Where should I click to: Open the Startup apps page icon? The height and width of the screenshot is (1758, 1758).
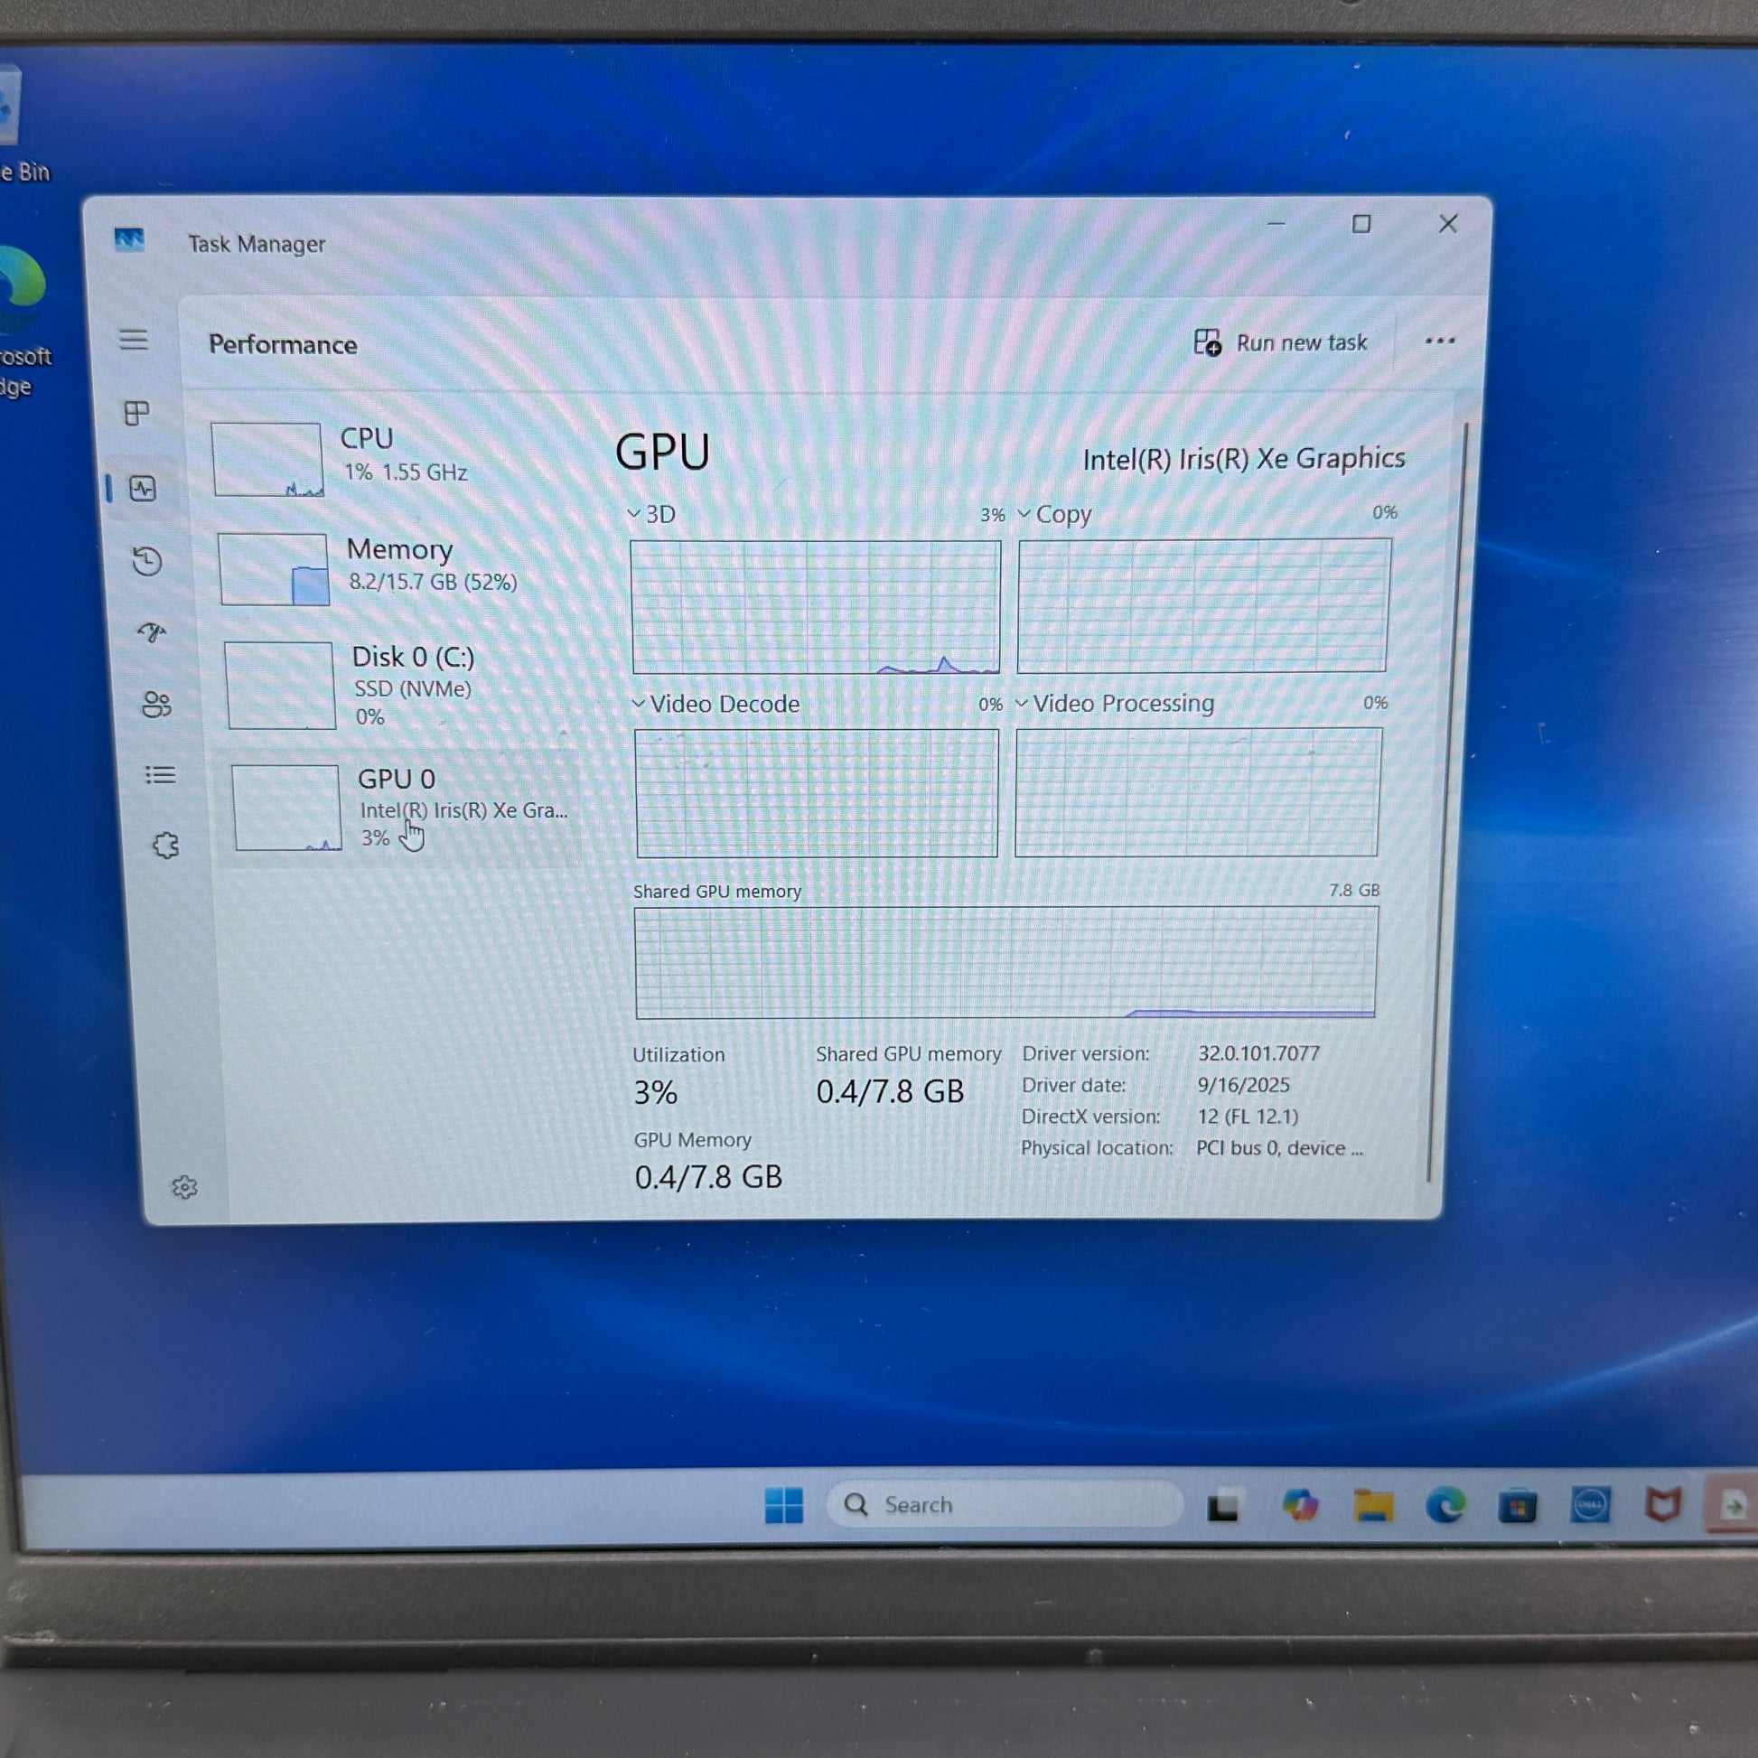point(152,631)
